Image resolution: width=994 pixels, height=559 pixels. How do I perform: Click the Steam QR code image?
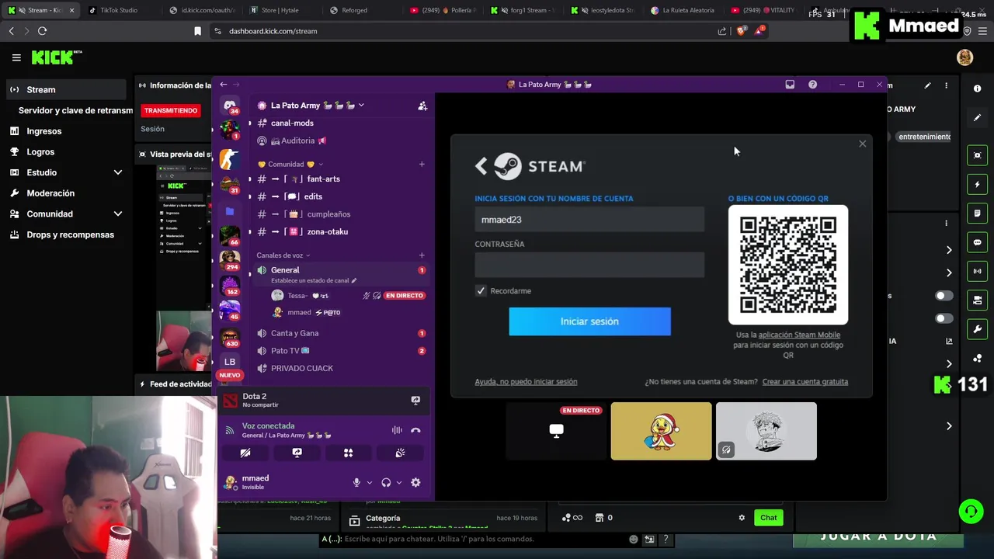[787, 265]
